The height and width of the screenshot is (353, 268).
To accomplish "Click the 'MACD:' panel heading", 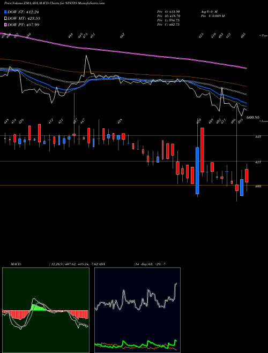I will point(16,264).
